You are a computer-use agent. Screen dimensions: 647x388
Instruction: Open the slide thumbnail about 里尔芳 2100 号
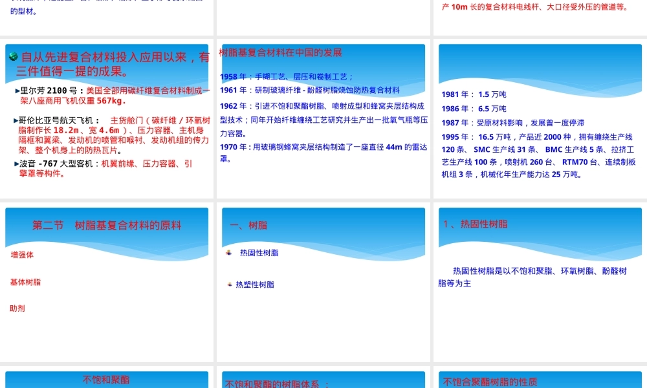(107, 119)
